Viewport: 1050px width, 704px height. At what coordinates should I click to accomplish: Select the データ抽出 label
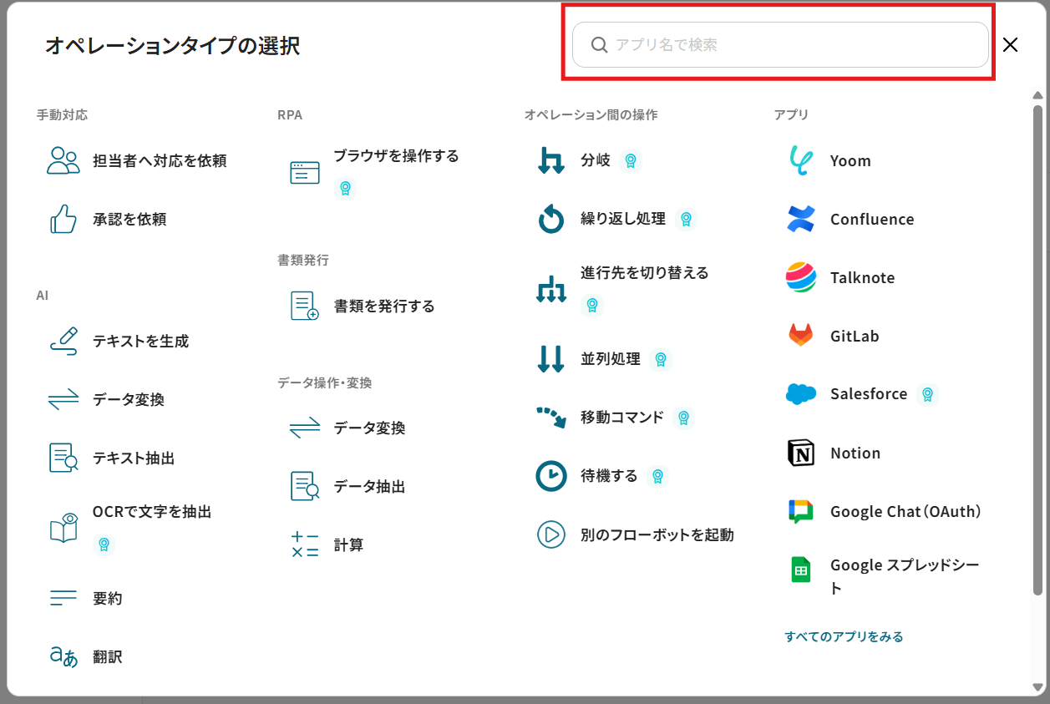click(x=369, y=486)
